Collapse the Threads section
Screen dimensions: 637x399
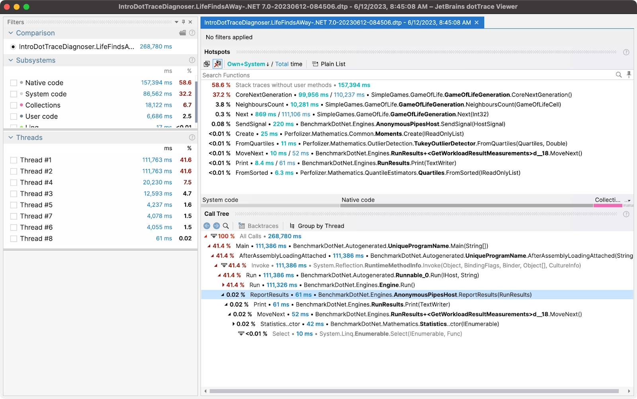tap(11, 137)
